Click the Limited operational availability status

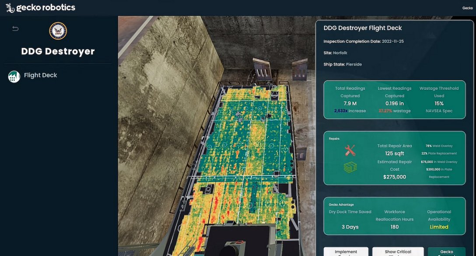439,227
